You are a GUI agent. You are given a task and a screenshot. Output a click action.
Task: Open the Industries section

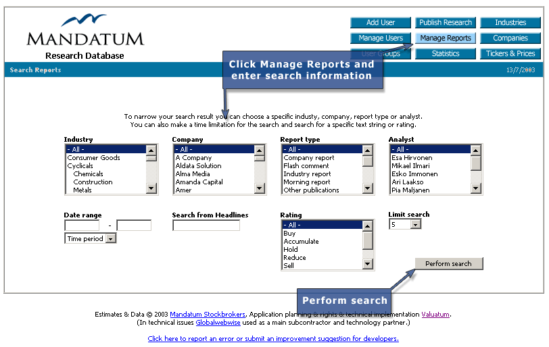[510, 22]
